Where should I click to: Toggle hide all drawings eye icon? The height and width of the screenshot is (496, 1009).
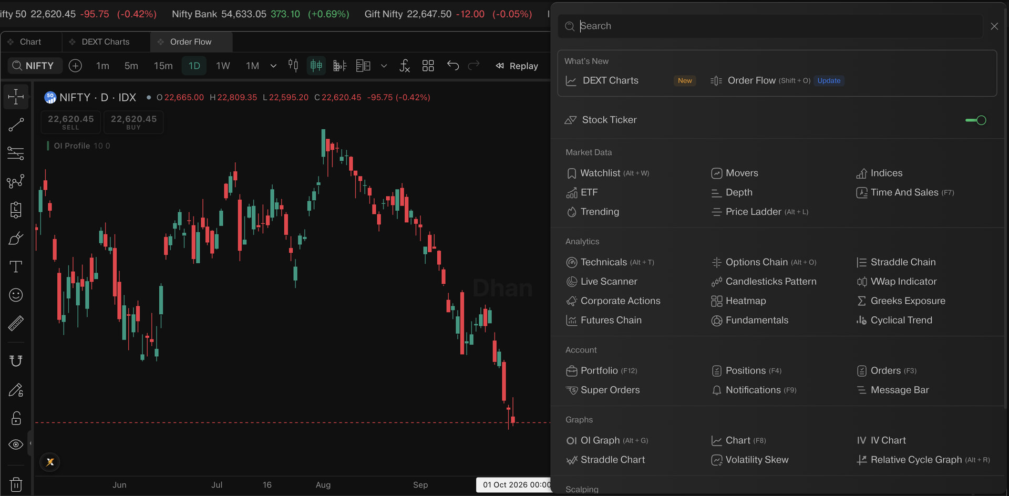tap(16, 445)
